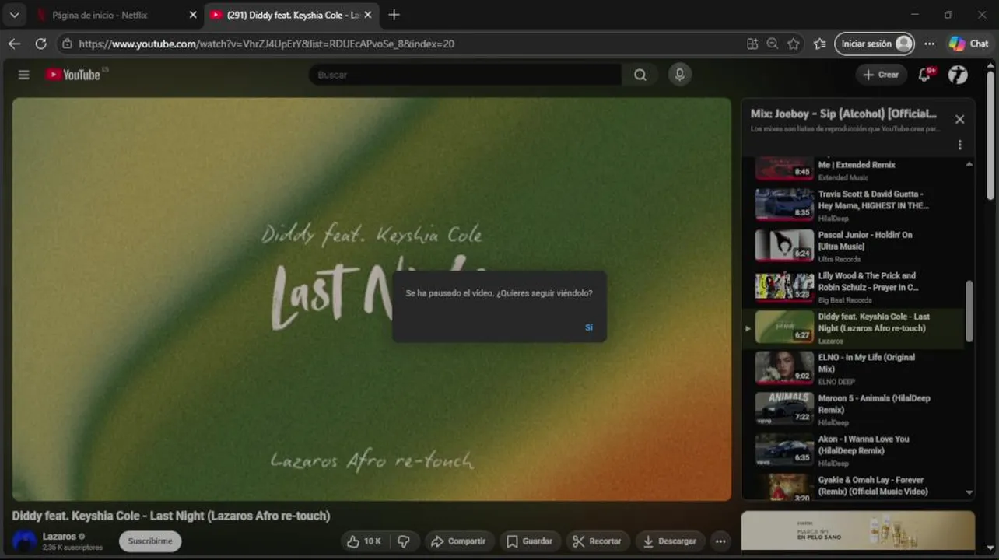Click the page vertical scrollbar

pos(990,136)
